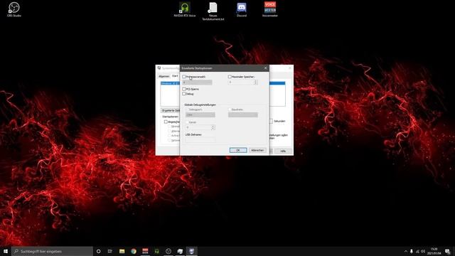Enable the Maximaler Speicher checkbox
This screenshot has width=455, height=256.
(230, 77)
